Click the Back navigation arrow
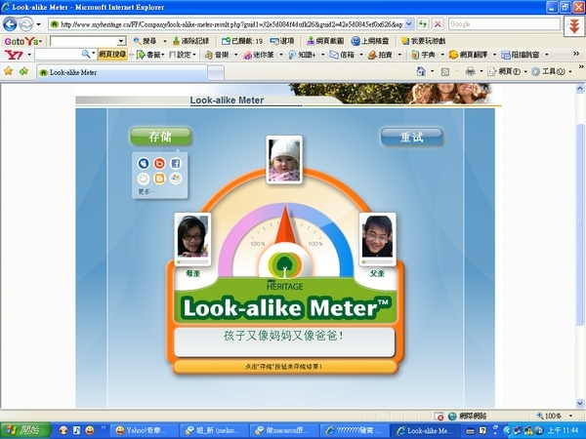Image resolution: width=586 pixels, height=439 pixels. pos(10,24)
